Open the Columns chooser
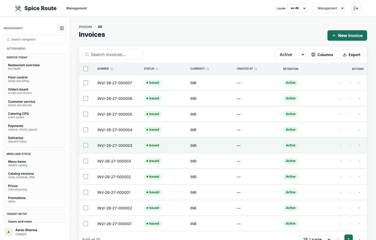376x240 pixels. pos(322,55)
